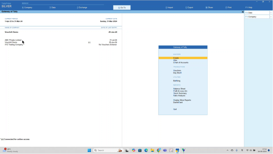This screenshot has width=273, height=154.
Task: Expand the arrow beside F3: Company
Action: (x=271, y=17)
